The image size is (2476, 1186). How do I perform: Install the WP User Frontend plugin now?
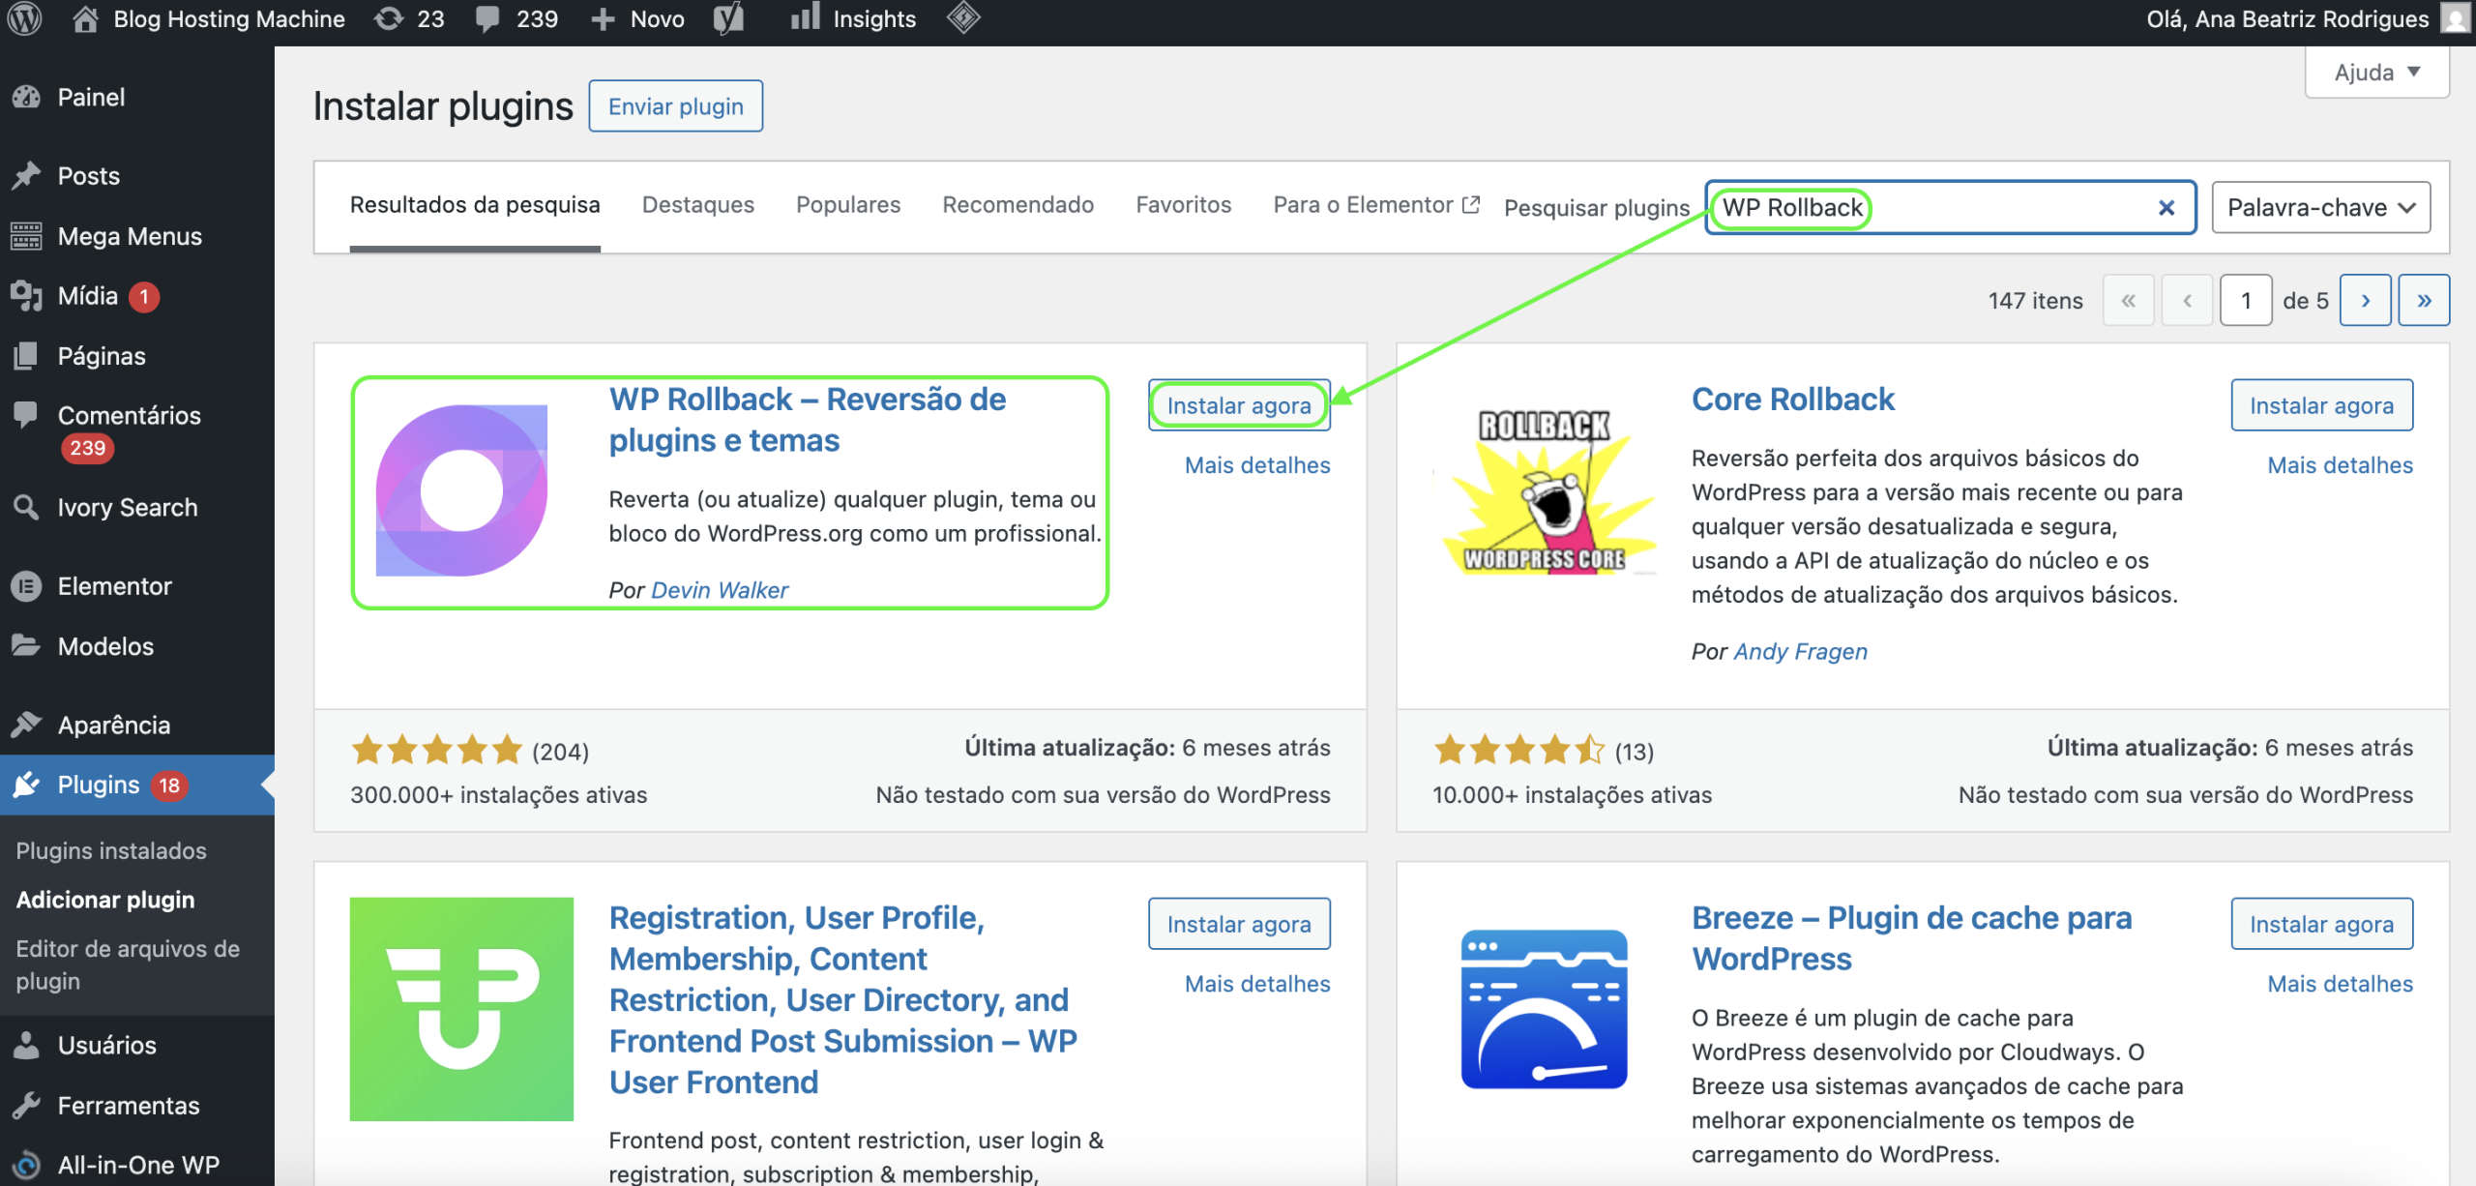click(1239, 924)
